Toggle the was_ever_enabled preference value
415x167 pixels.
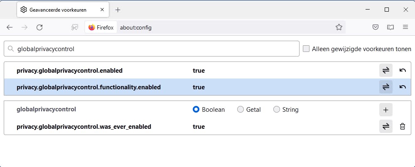(386, 126)
